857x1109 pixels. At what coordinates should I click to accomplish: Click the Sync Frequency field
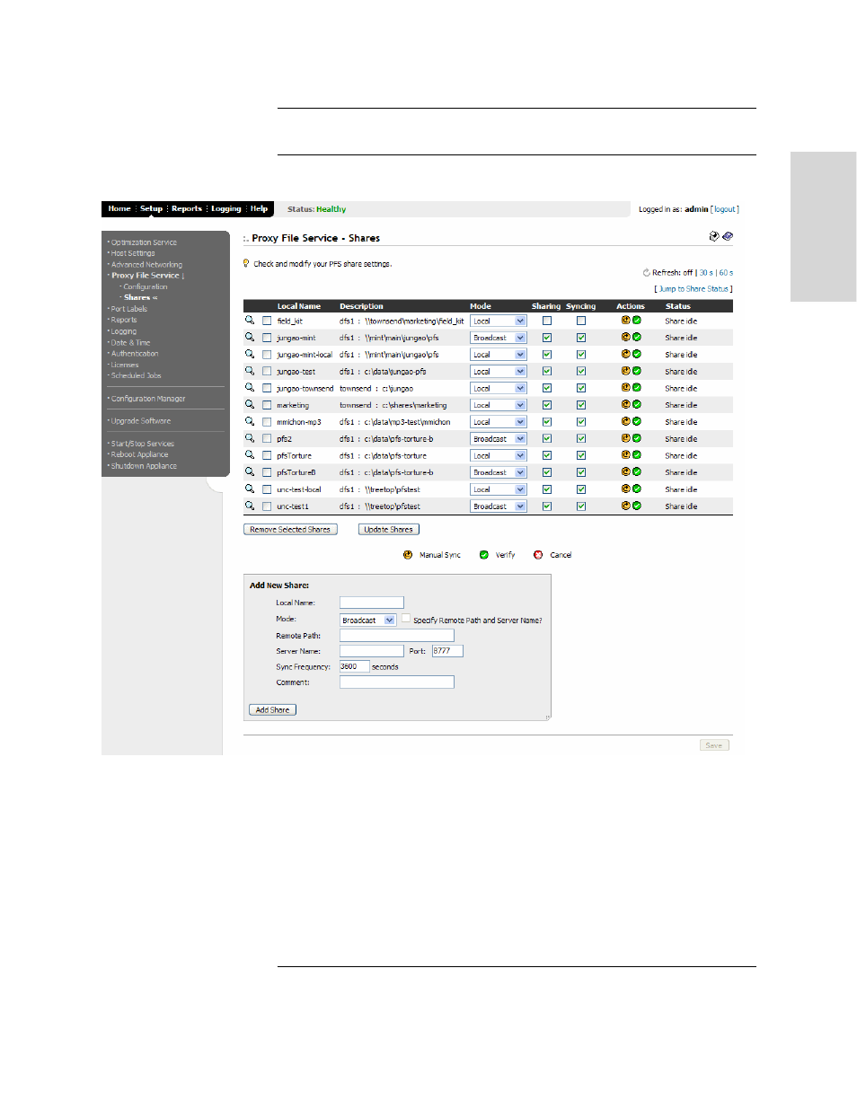[x=354, y=666]
